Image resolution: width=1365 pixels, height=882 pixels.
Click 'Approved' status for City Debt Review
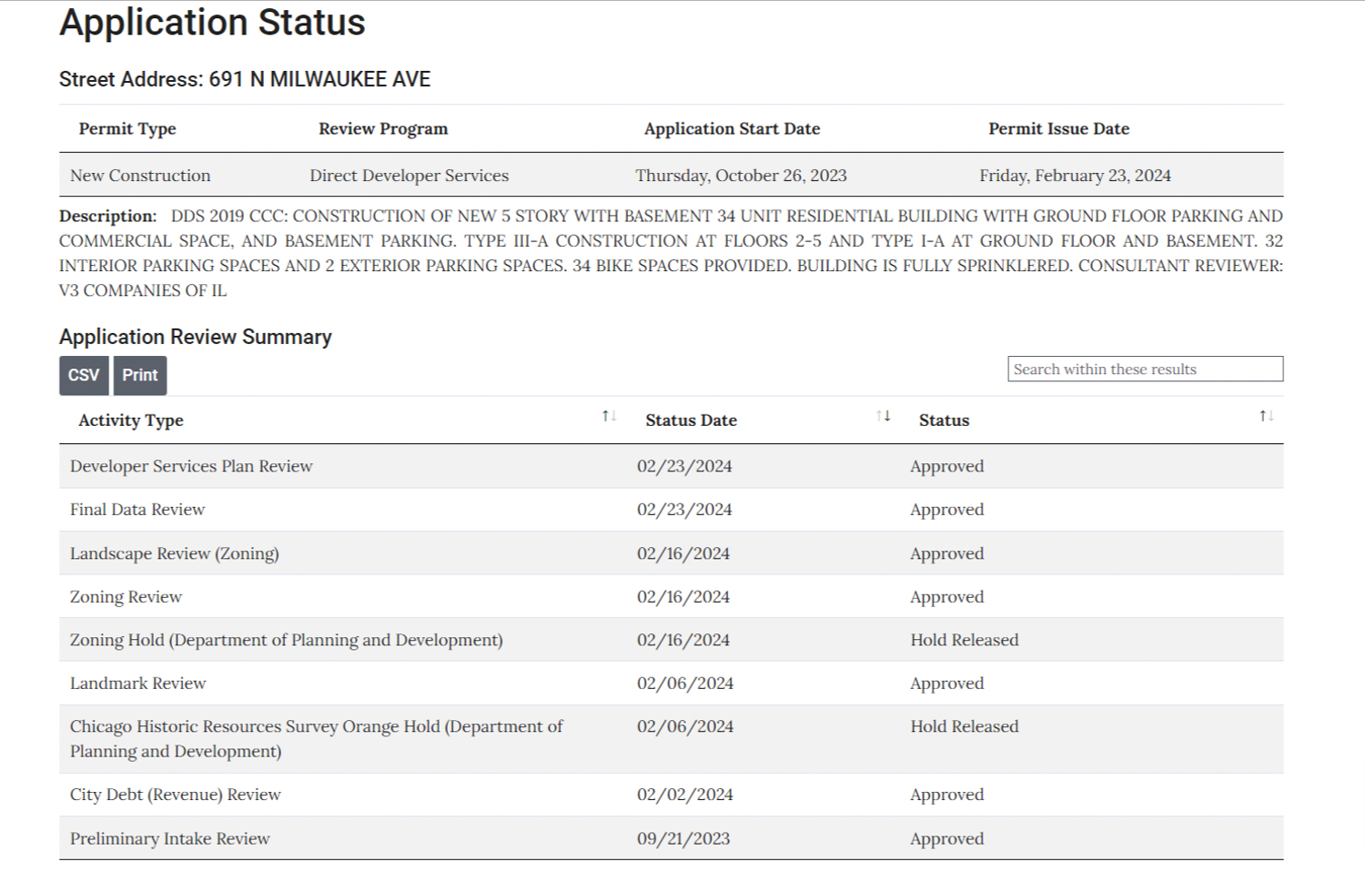tap(947, 795)
